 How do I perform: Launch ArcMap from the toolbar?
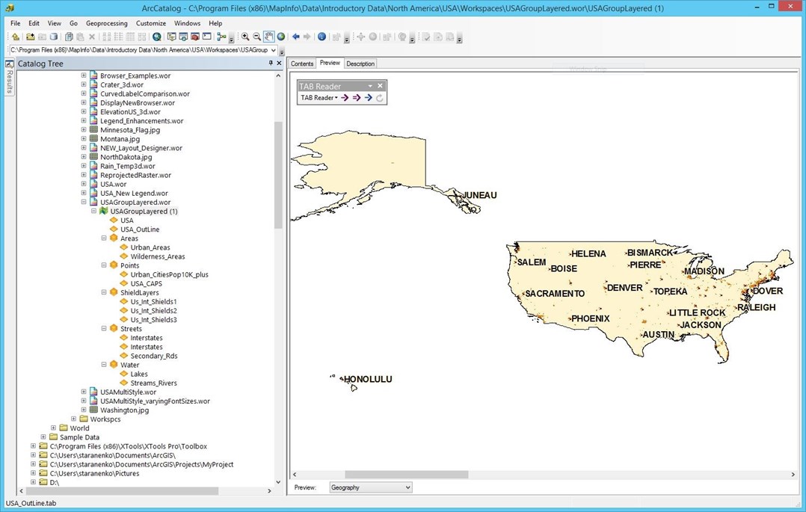pos(157,37)
